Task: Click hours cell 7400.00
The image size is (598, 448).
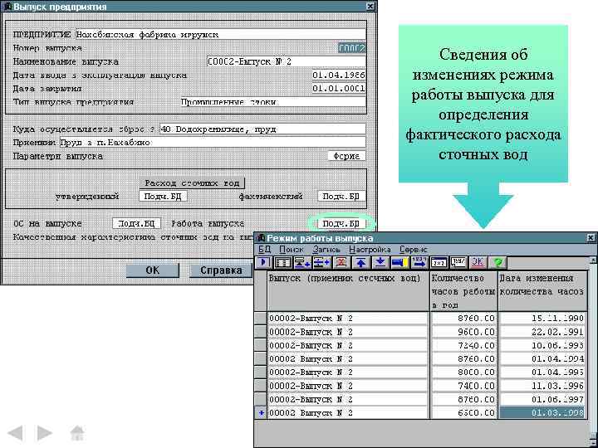Action: pos(463,386)
